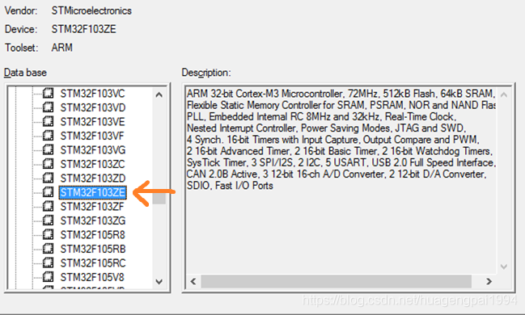This screenshot has width=525, height=315.
Task: Click chip icon next to STM32F103ZD
Action: [48, 178]
